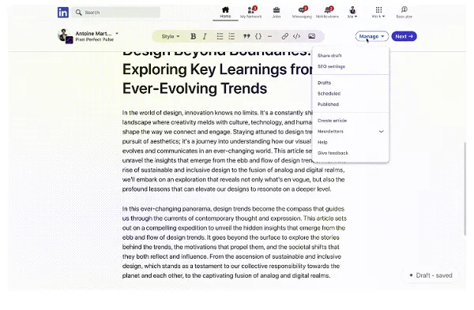The height and width of the screenshot is (310, 474).
Task: Click the page vertical scrollbar
Action: [x=465, y=189]
